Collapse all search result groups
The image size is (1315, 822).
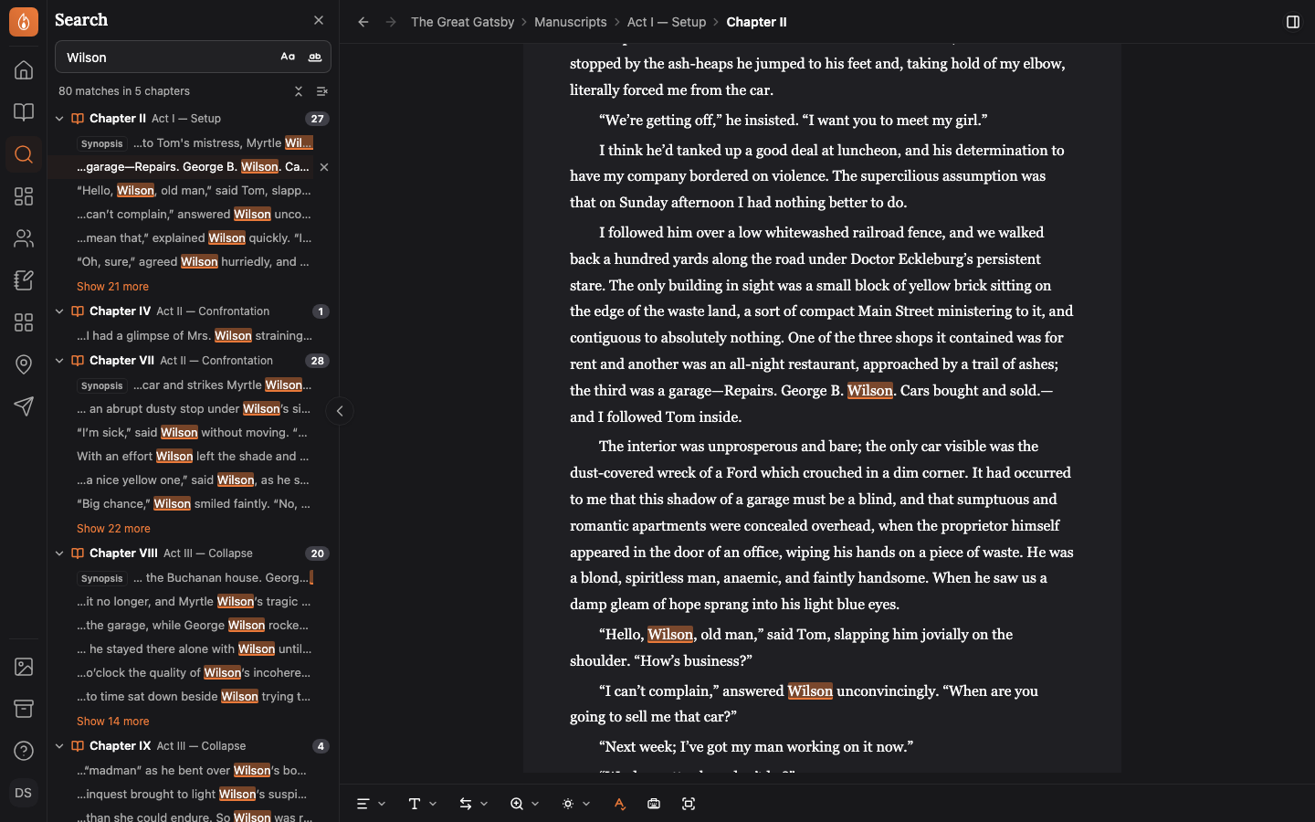click(299, 91)
